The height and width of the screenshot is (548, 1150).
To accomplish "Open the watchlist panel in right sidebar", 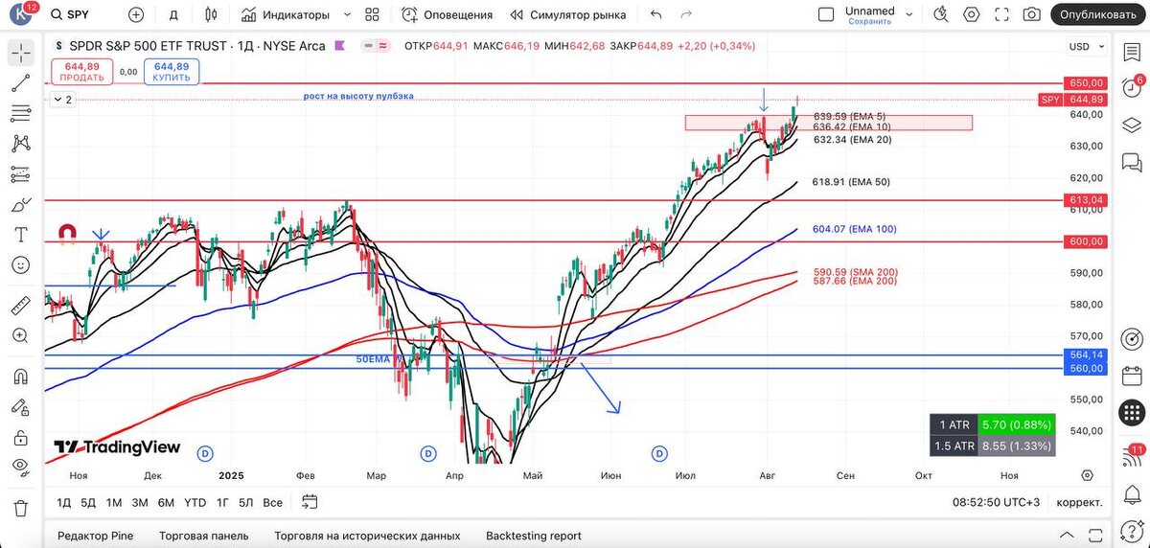I will (1132, 52).
